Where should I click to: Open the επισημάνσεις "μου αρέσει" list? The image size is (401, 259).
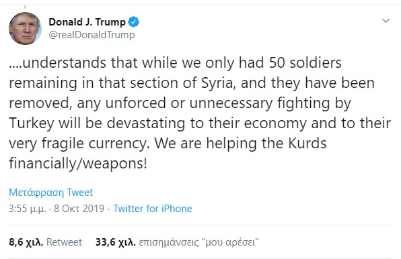pyautogui.click(x=198, y=242)
